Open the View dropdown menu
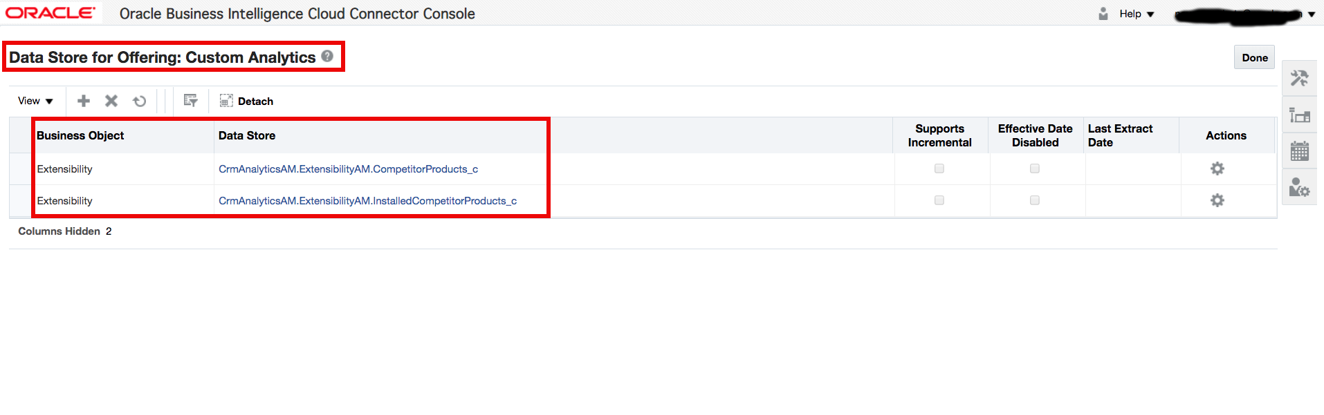 (x=35, y=101)
